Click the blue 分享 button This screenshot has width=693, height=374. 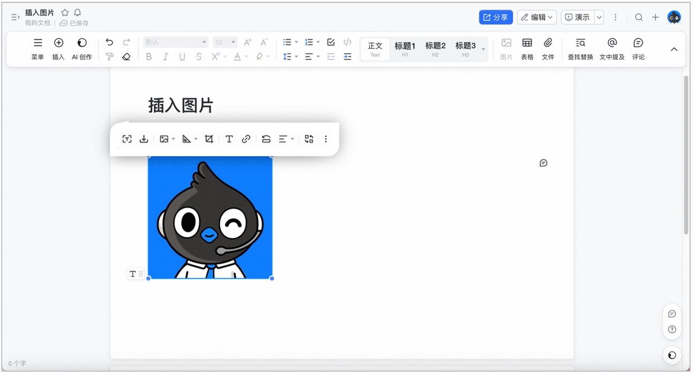click(x=496, y=17)
